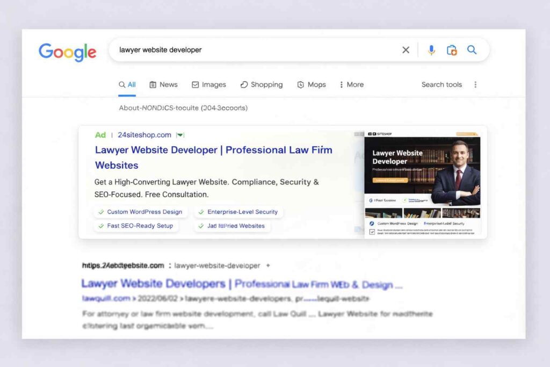Select the Custom WordPress Design check chip
Image resolution: width=550 pixels, height=367 pixels.
point(139,212)
